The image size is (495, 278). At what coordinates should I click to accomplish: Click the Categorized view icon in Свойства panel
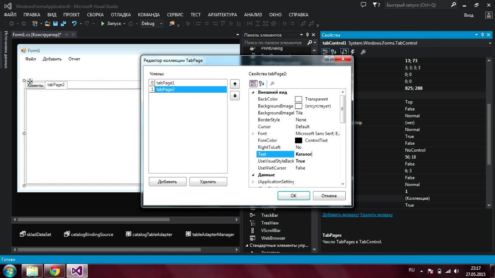[326, 52]
